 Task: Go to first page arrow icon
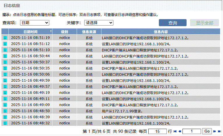click(175, 131)
